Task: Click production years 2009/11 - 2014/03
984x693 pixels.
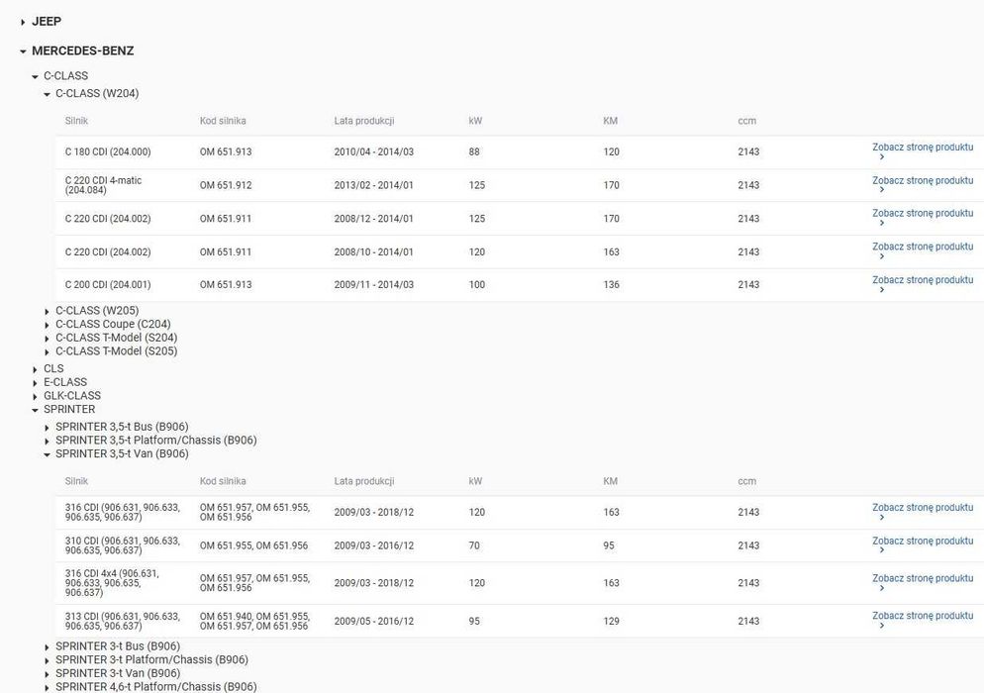Action: click(x=374, y=285)
